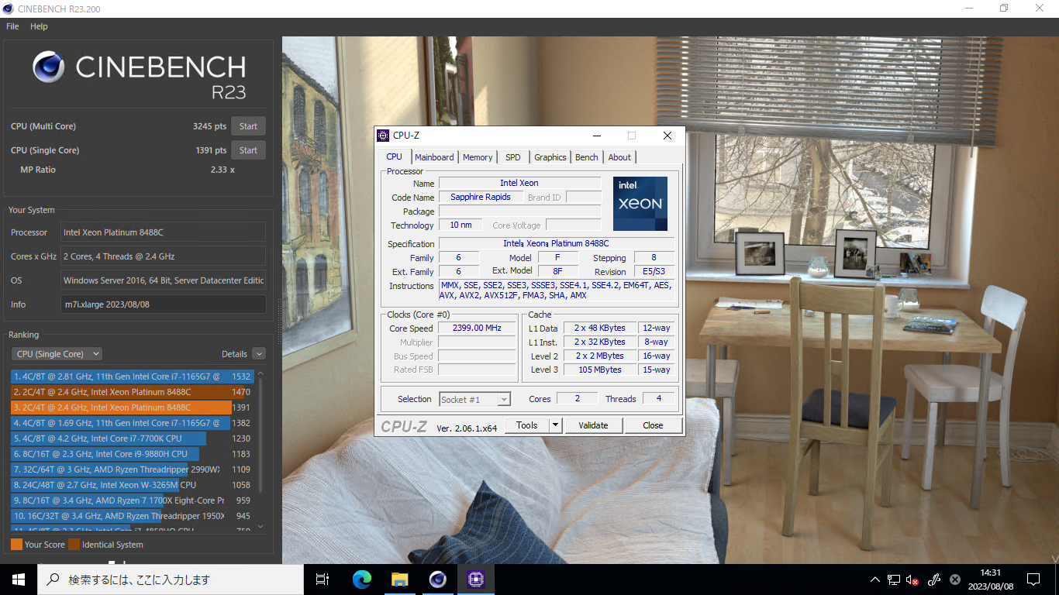Viewport: 1059px width, 595px height.
Task: Switch to the CPU tab in CPU-Z
Action: (x=395, y=156)
